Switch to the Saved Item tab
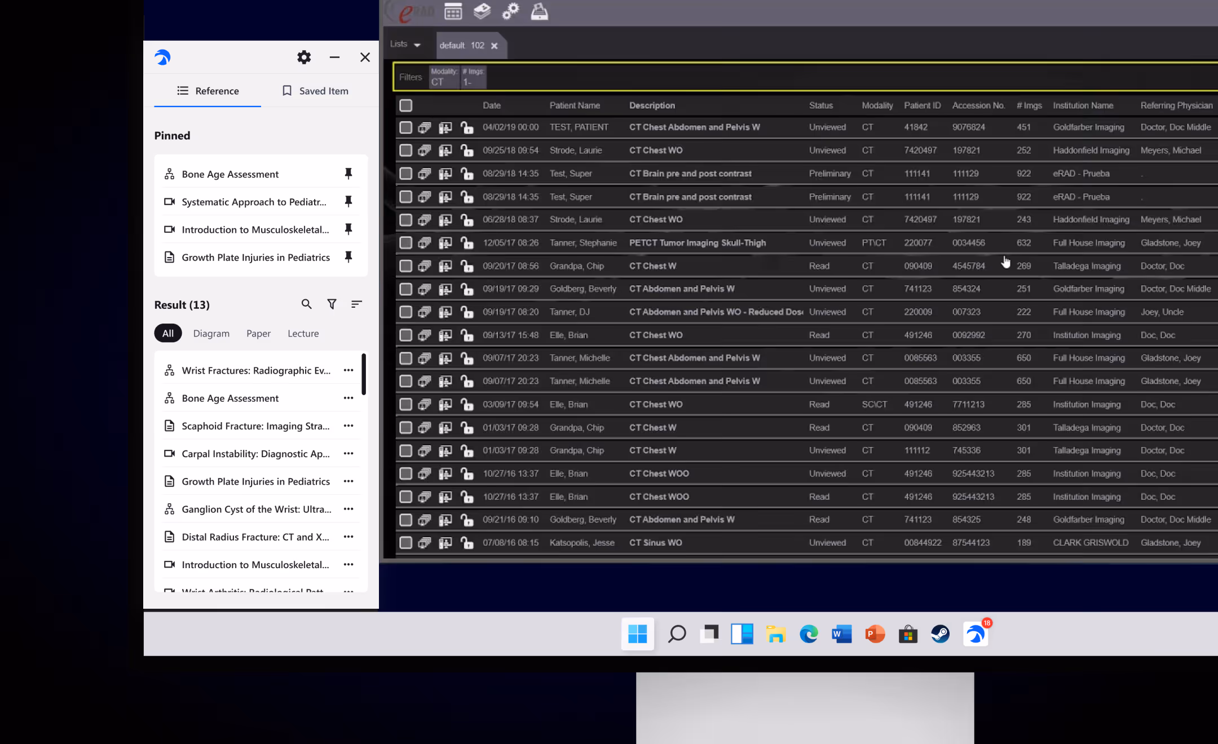1218x744 pixels. (x=315, y=91)
